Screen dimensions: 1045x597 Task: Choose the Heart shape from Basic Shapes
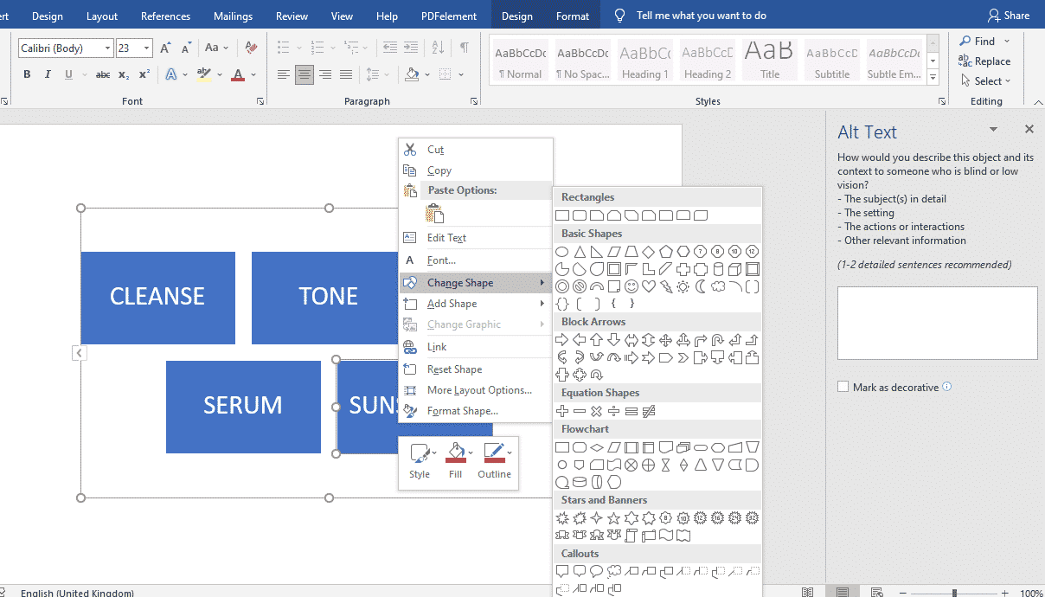point(649,286)
